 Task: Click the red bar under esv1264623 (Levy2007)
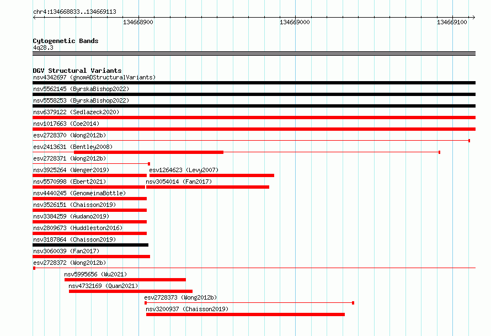coord(212,175)
